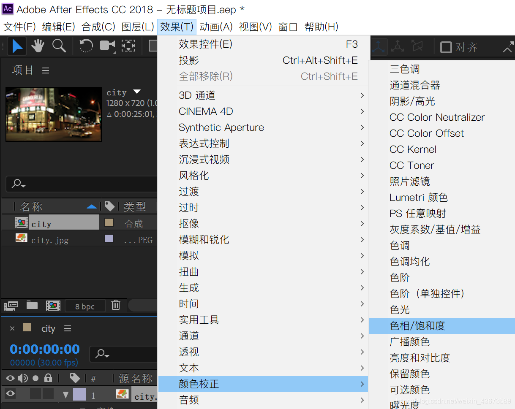Image resolution: width=515 pixels, height=409 pixels.
Task: Select the Selection arrow tool
Action: pyautogui.click(x=17, y=46)
